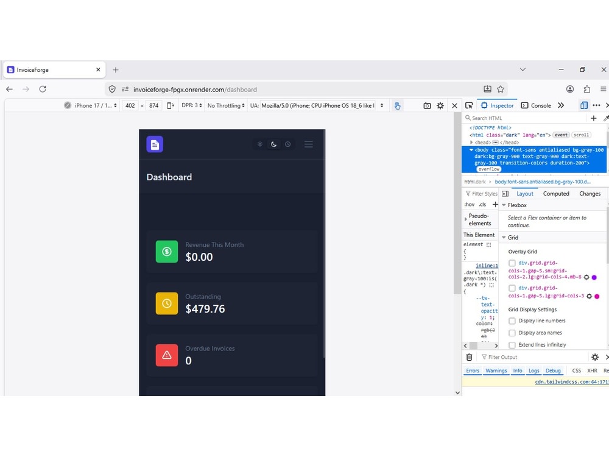Pick grid-cols-4 overlay color swatch
Viewport: 609px width, 457px height.
pos(594,277)
